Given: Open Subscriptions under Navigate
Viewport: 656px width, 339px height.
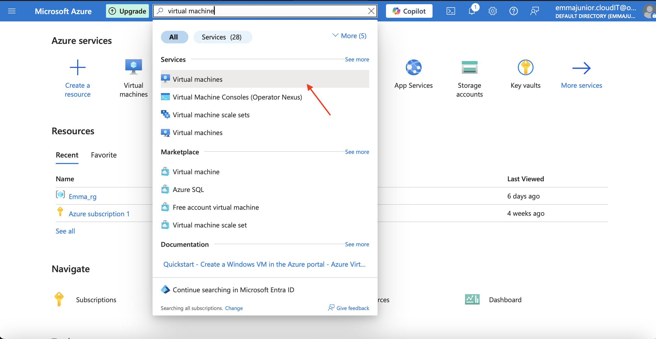Looking at the screenshot, I should tap(96, 300).
